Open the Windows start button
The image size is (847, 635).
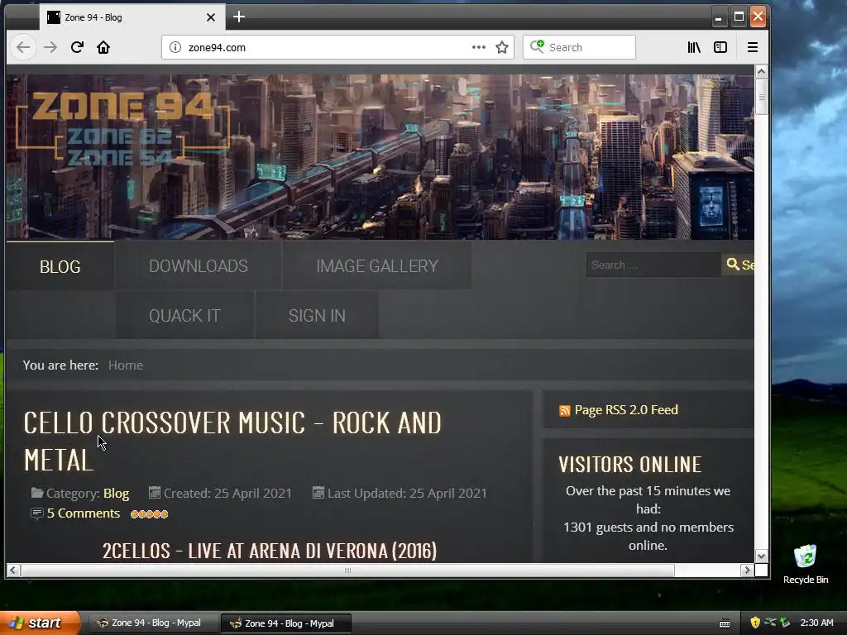[x=40, y=623]
